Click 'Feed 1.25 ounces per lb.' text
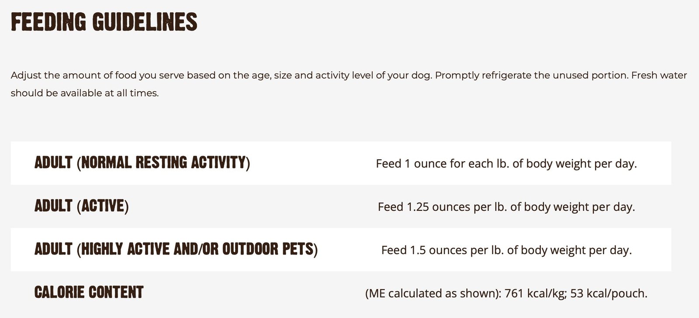 coord(442,206)
